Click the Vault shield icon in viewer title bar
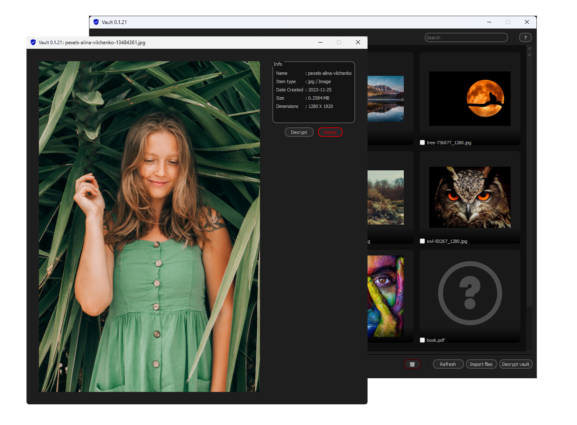This screenshot has height=425, width=577. tap(33, 42)
